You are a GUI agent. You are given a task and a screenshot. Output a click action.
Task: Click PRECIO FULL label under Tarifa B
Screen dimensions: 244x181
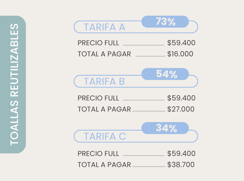pyautogui.click(x=98, y=98)
